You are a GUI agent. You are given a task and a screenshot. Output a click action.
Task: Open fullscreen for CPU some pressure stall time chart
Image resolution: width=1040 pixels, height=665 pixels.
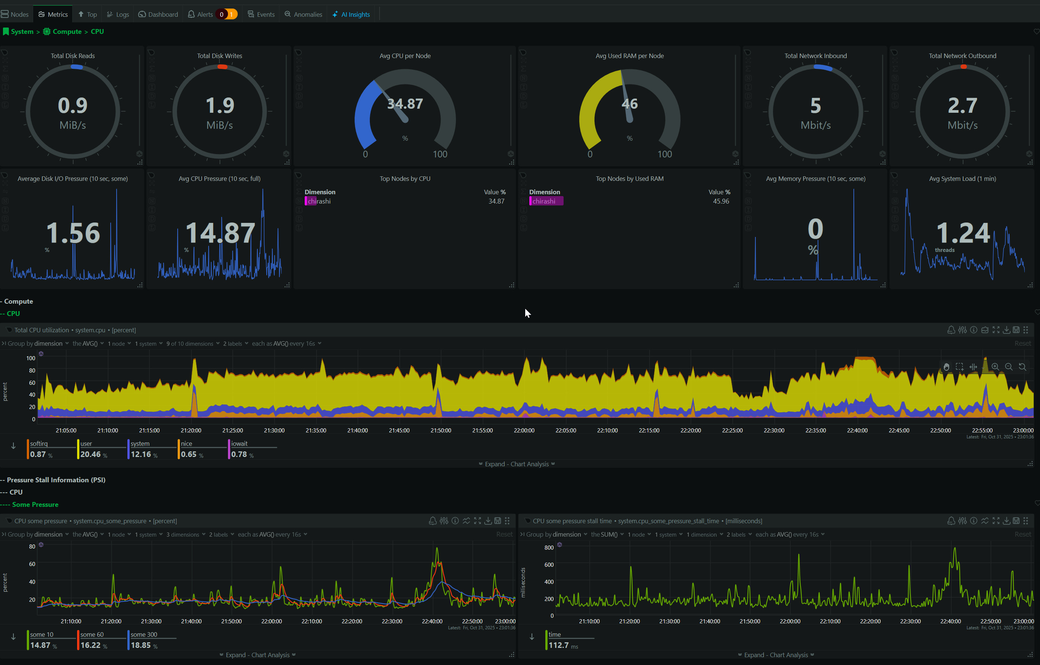point(996,521)
